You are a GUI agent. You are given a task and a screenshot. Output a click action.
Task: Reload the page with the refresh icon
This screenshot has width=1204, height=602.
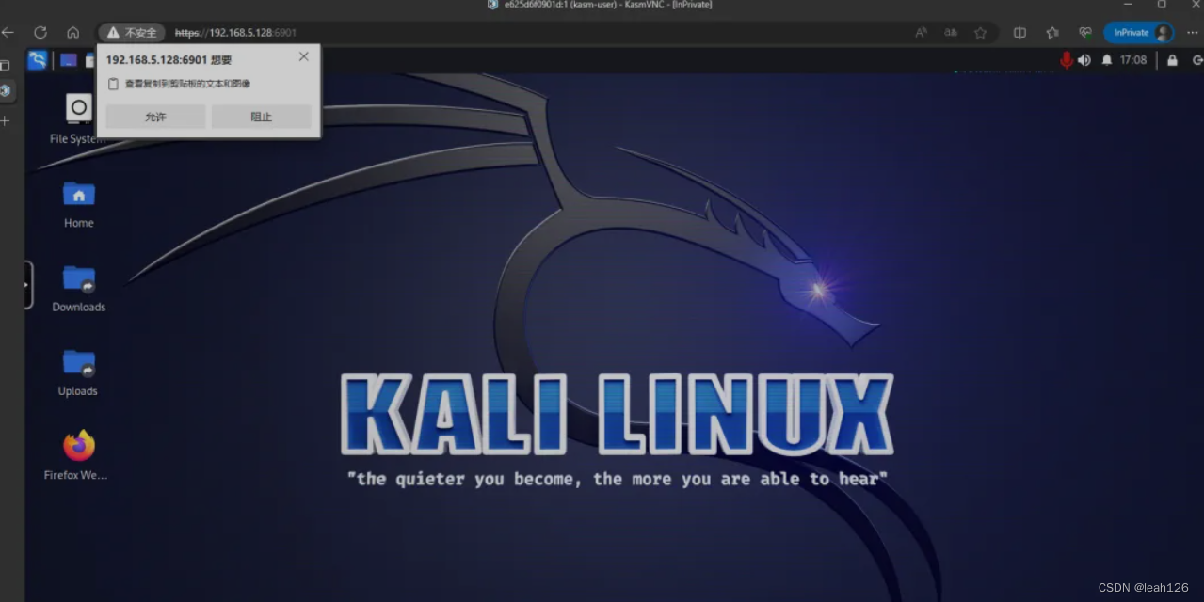click(40, 32)
